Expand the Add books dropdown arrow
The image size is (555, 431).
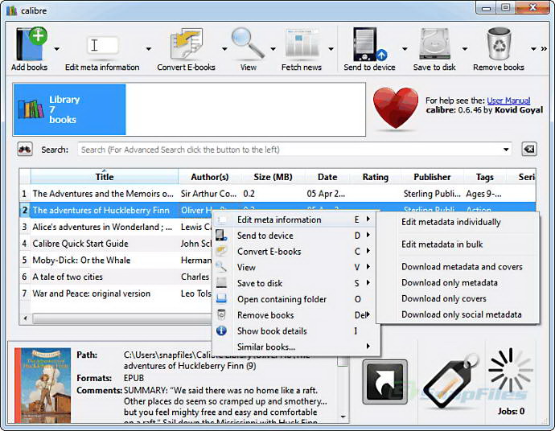point(56,48)
